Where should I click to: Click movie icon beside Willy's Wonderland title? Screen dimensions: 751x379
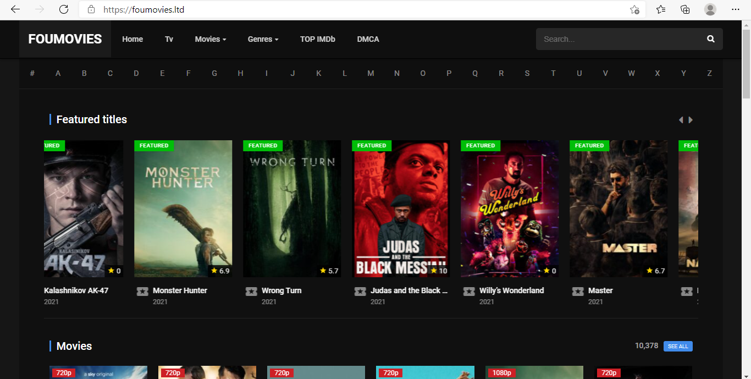(x=469, y=291)
